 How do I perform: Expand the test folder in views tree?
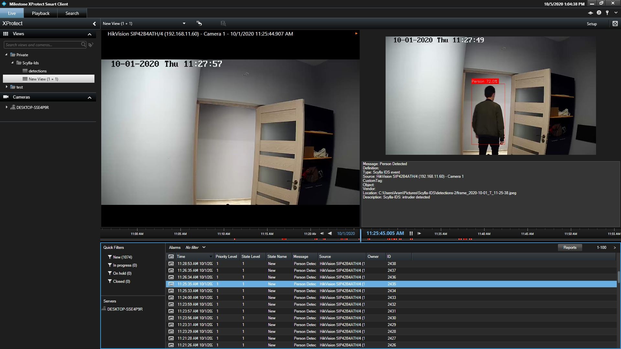point(6,87)
